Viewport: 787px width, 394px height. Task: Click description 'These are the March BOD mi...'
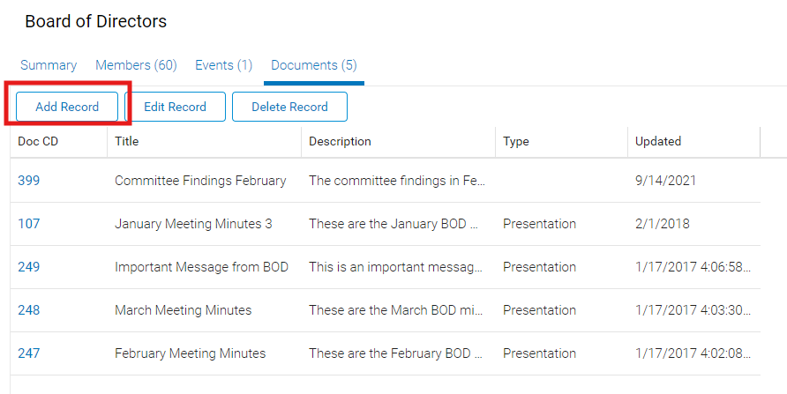[396, 309]
